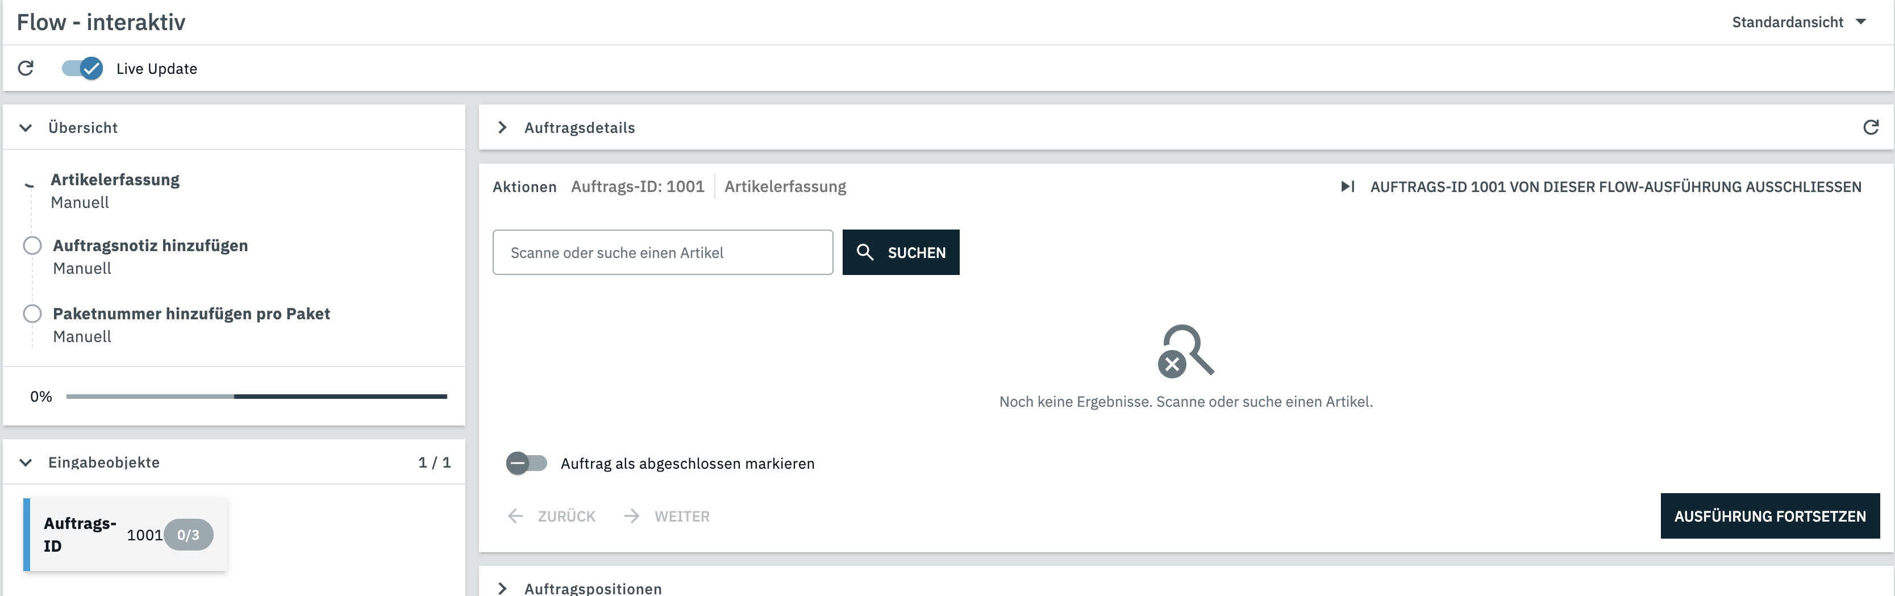Toggle the Live Update switch off
Viewport: 1895px width, 596px height.
click(x=82, y=68)
